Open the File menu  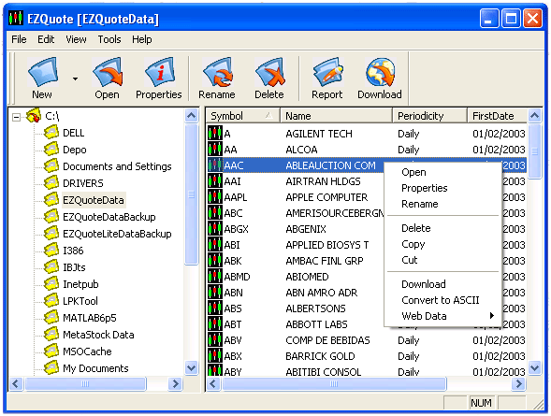point(19,39)
